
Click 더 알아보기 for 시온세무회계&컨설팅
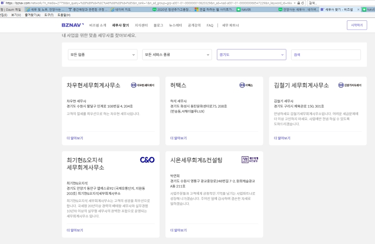[x=179, y=230]
